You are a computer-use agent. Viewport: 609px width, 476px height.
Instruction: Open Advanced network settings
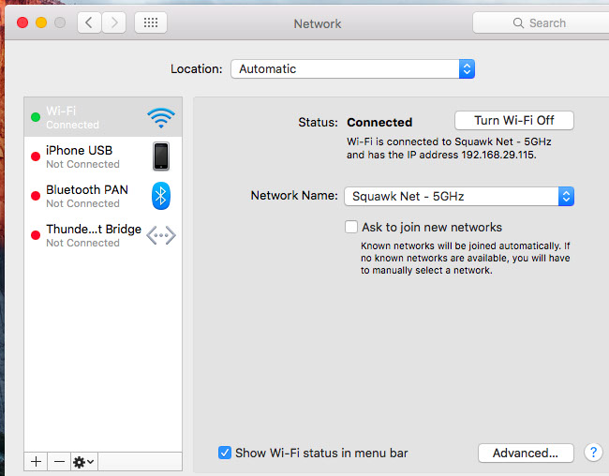tap(526, 453)
